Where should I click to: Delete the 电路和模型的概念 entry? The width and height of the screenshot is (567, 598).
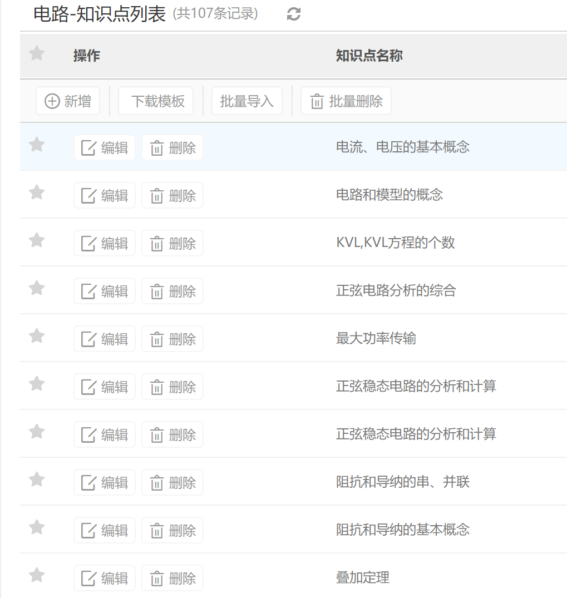[172, 196]
